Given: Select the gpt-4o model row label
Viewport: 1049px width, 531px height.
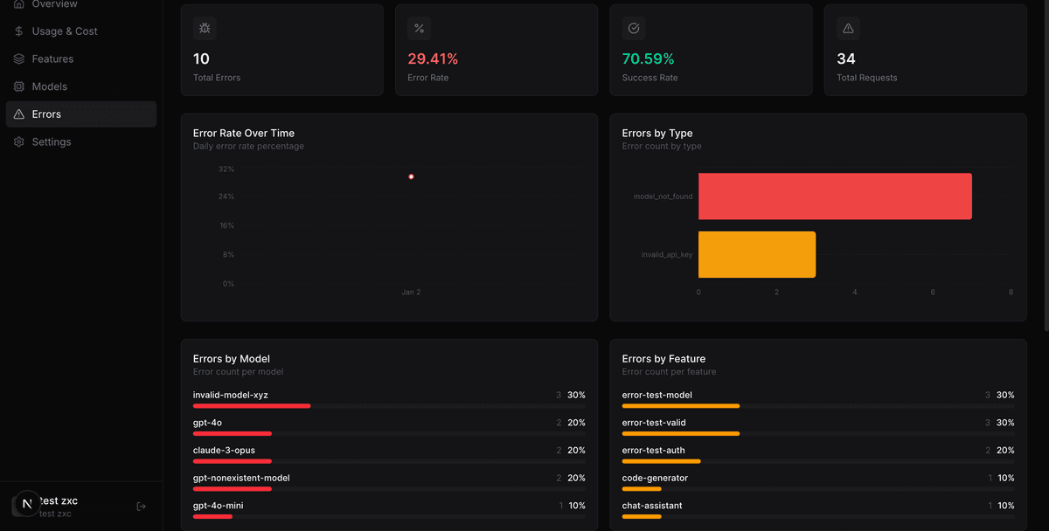Looking at the screenshot, I should (x=207, y=423).
